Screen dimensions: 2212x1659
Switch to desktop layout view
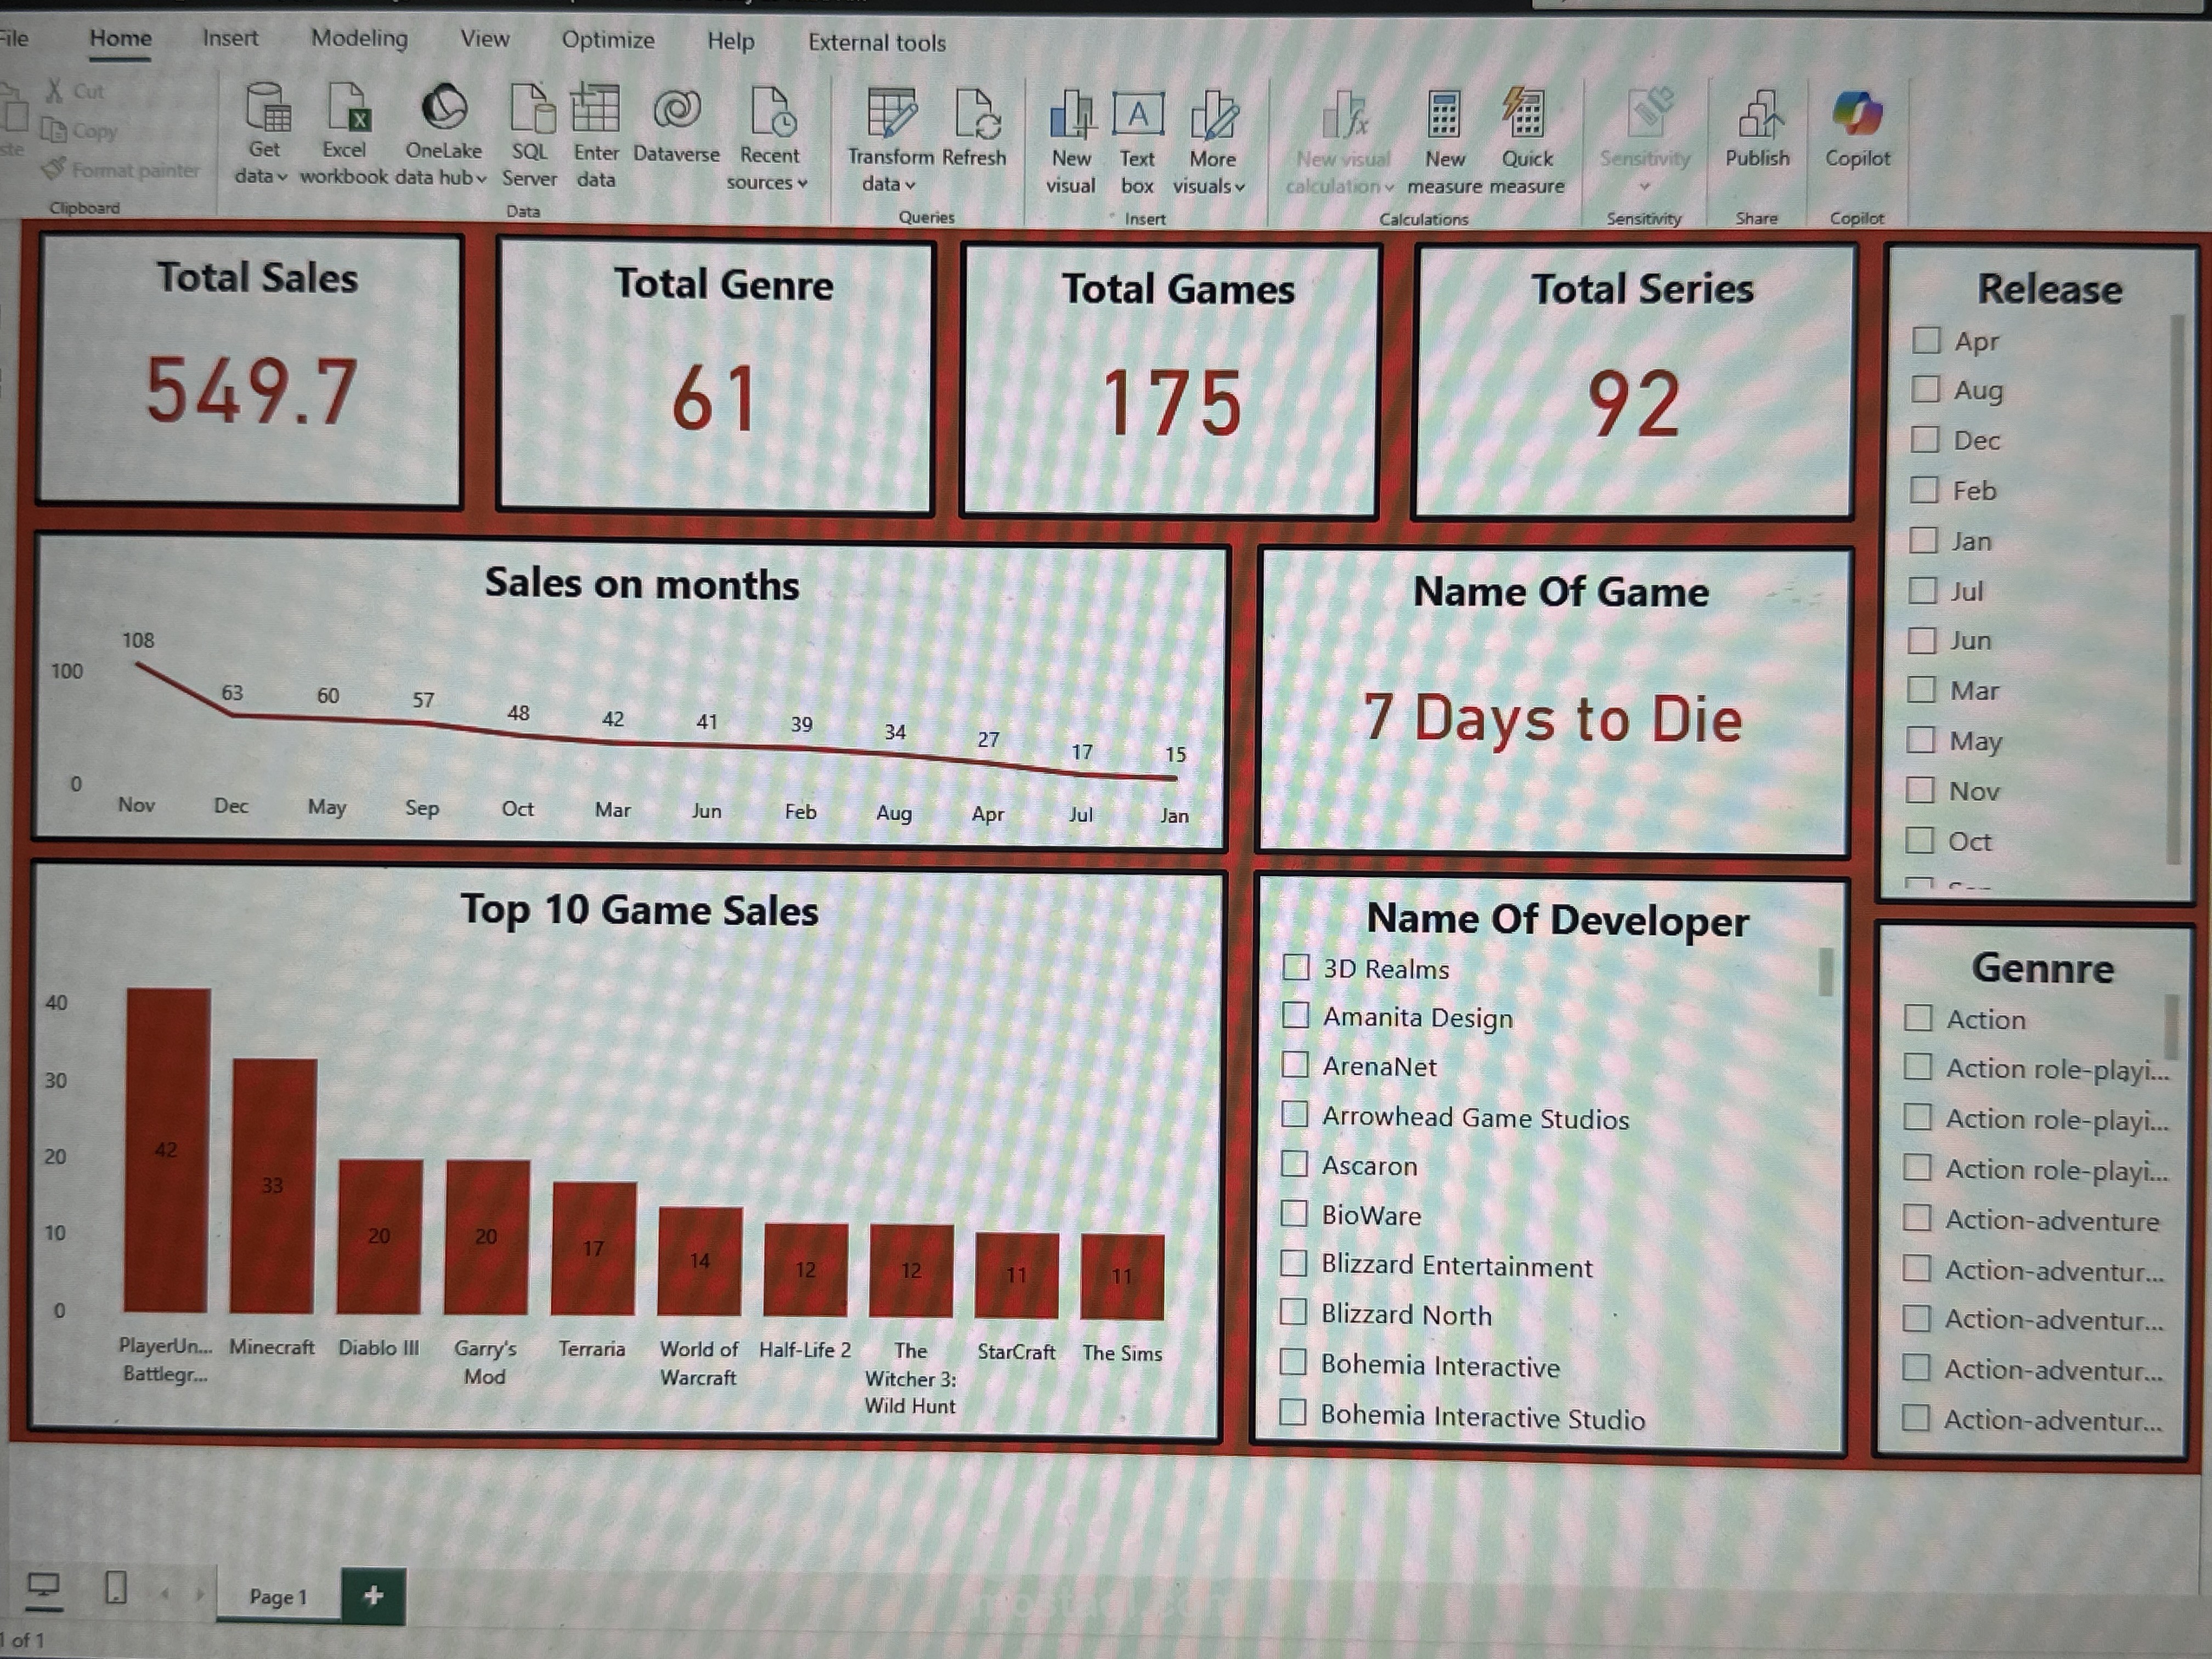(x=43, y=1588)
